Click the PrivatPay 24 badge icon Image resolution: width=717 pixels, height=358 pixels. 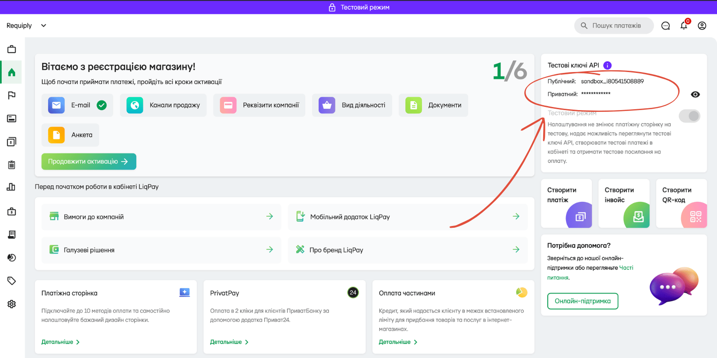(x=353, y=293)
